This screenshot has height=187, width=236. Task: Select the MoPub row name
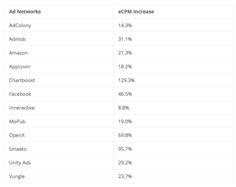(18, 121)
